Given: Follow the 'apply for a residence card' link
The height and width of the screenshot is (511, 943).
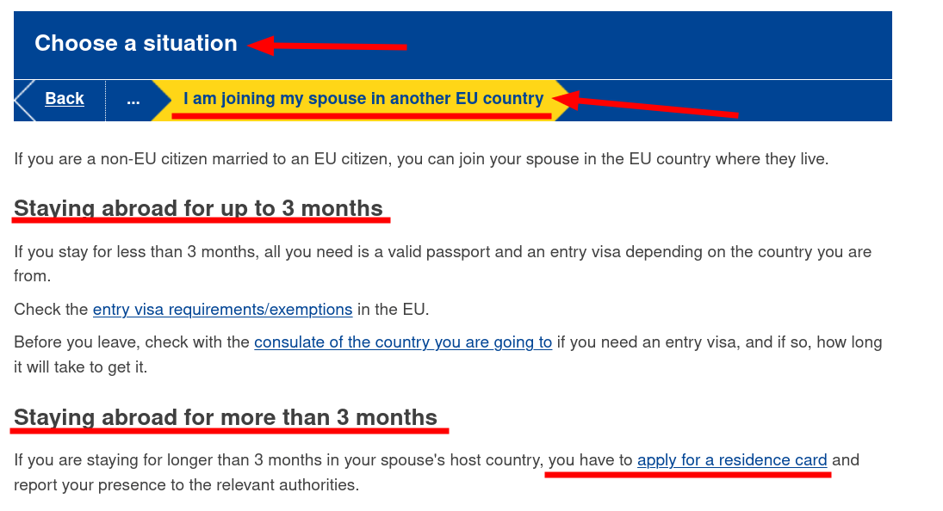Looking at the screenshot, I should 732,460.
